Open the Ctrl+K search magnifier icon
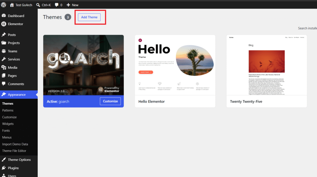Viewport: 317px width, 177px height. click(38, 5)
